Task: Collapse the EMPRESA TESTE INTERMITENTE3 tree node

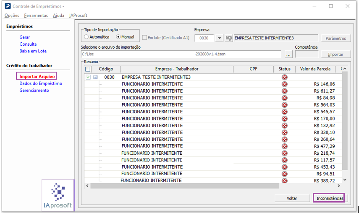Action: 95,77
